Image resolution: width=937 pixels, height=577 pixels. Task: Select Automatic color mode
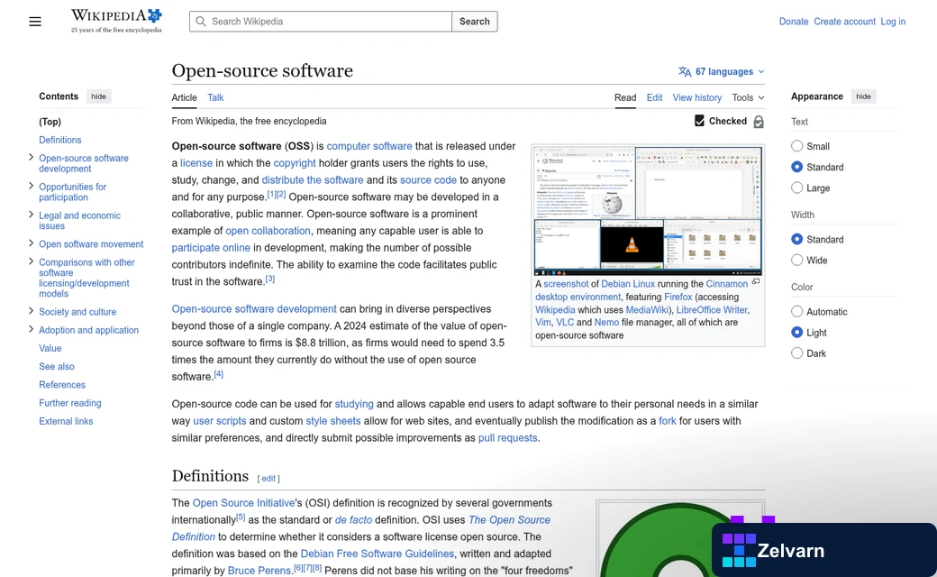point(796,312)
